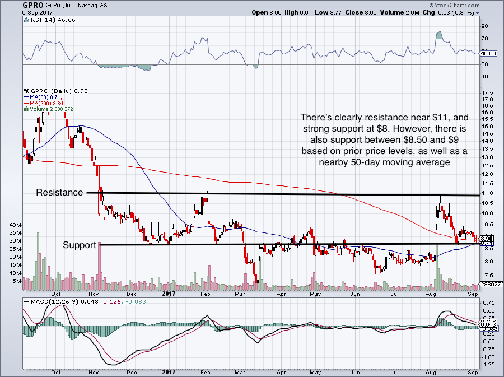Click the 'Low 8.77' header value
Image resolution: width=504 pixels, height=377 pixels.
pos(328,12)
